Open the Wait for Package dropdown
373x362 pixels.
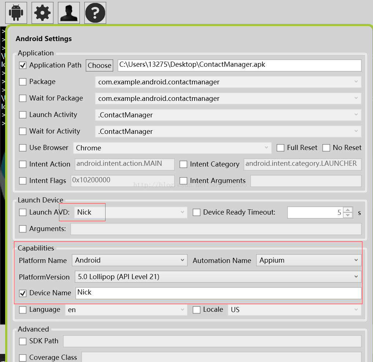coord(228,98)
